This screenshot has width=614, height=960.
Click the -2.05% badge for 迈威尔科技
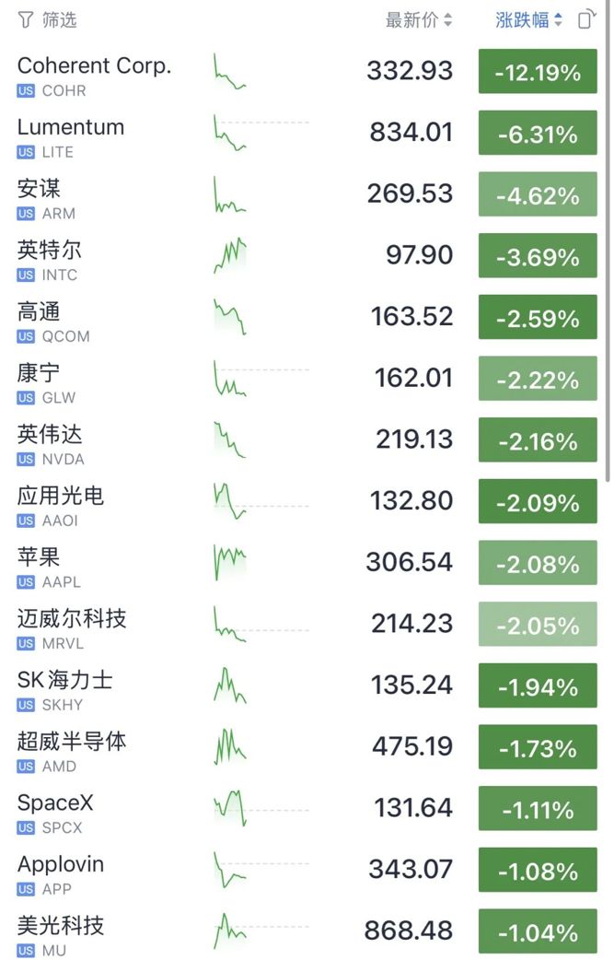point(538,625)
